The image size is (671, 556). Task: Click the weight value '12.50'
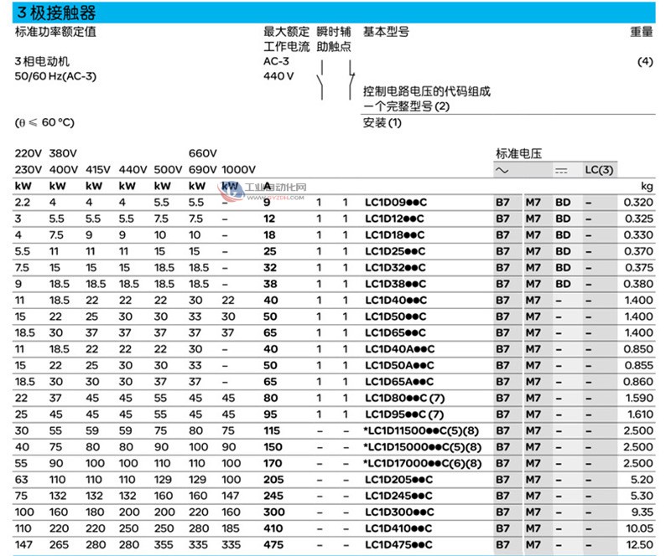[x=639, y=545]
